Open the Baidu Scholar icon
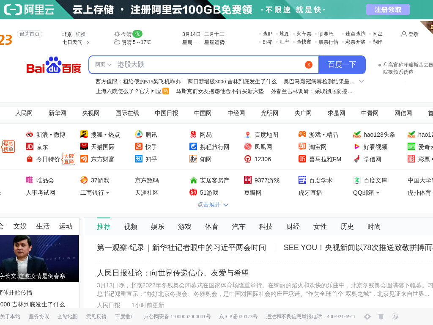Viewport: 433px width, 325px height. point(302,180)
